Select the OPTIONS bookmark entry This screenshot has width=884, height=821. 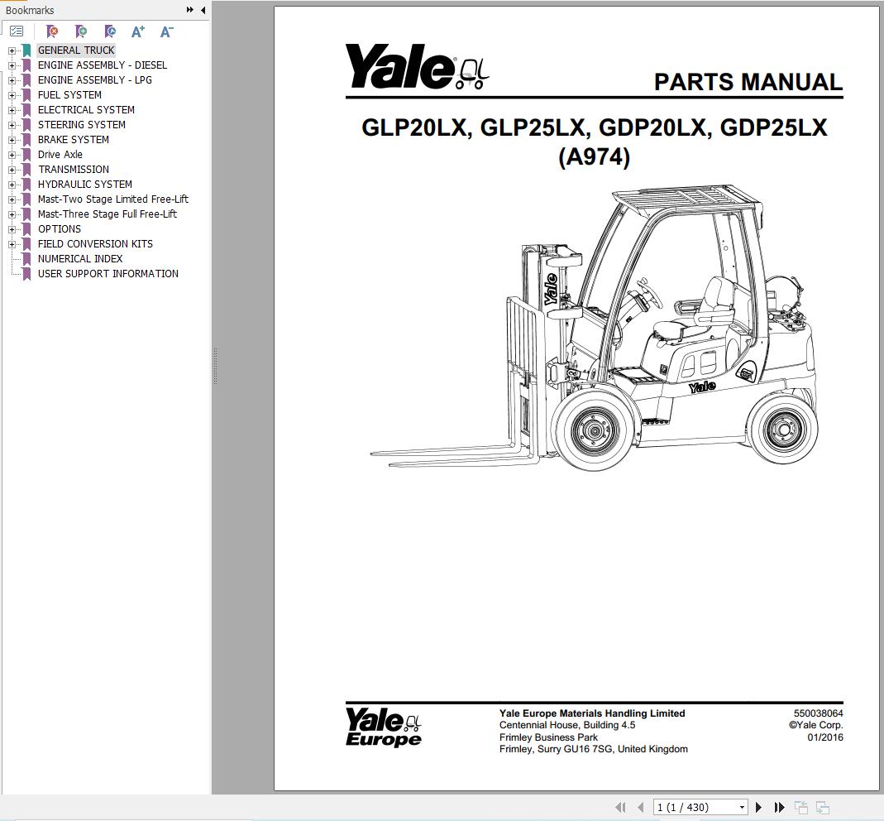click(x=59, y=228)
